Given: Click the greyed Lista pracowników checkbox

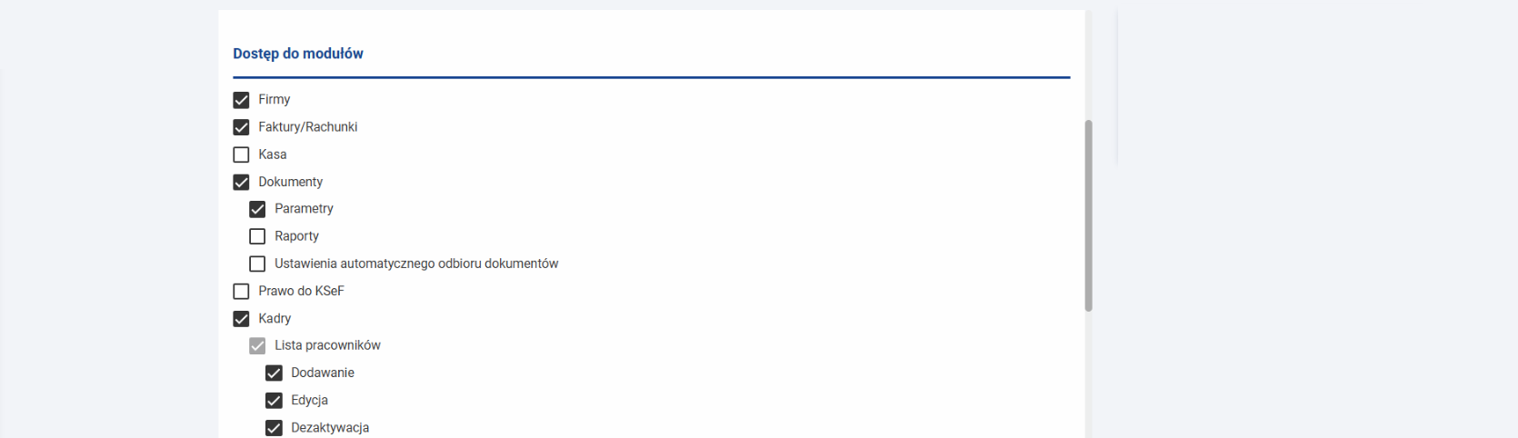Looking at the screenshot, I should click(x=257, y=345).
